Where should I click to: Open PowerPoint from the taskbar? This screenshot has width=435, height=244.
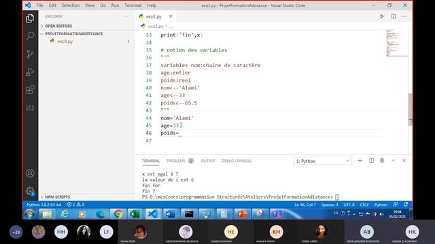point(242,214)
